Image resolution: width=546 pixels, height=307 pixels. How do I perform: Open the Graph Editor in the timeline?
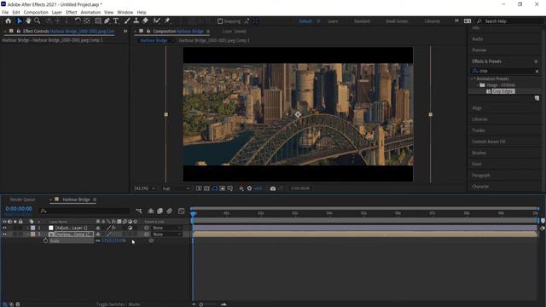181,211
